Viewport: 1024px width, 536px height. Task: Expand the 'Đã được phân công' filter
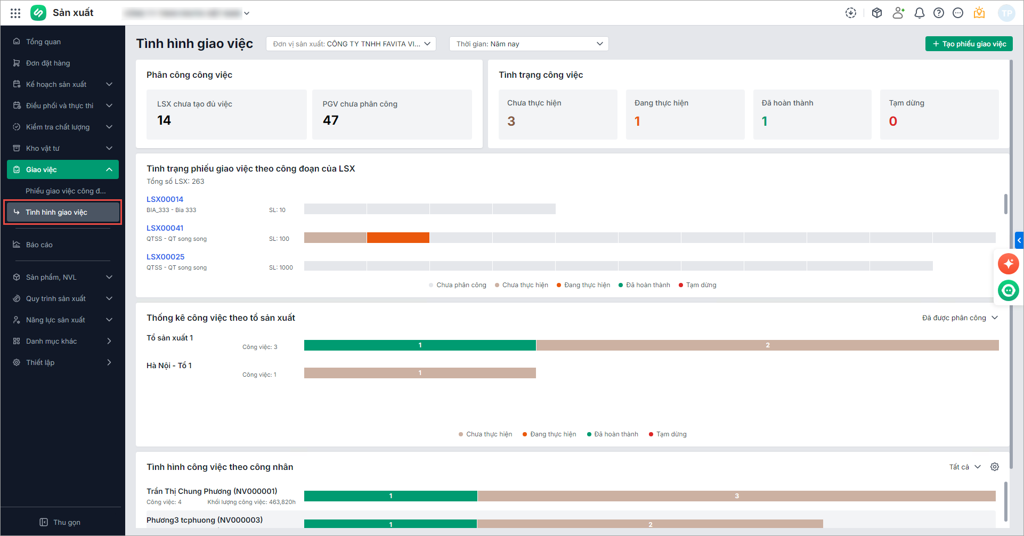tap(959, 318)
